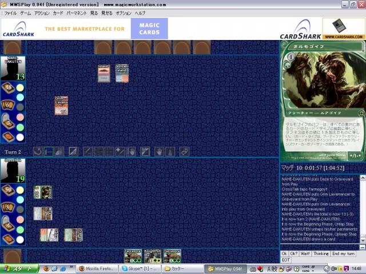The height and width of the screenshot is (274, 366).
Task: Click CrossTalk's white mana pool circle
Action: tap(21, 240)
